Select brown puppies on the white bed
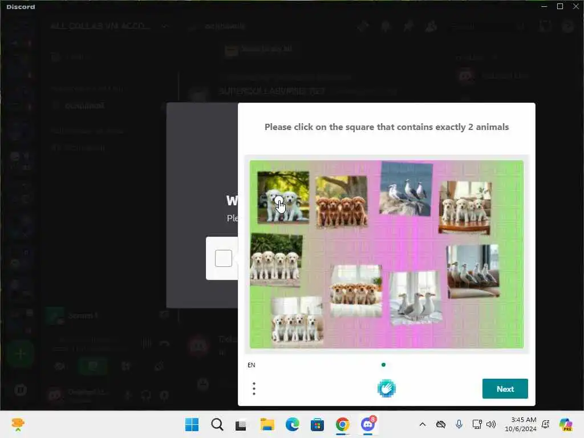The width and height of the screenshot is (584, 438). coord(356,291)
